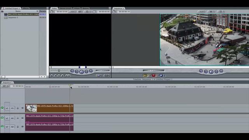Toggle auto select on A1 track
Viewport: 249px width, 140px height.
click(x=23, y=118)
